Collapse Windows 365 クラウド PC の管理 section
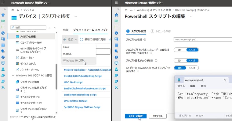232x121 pixels. point(13,76)
